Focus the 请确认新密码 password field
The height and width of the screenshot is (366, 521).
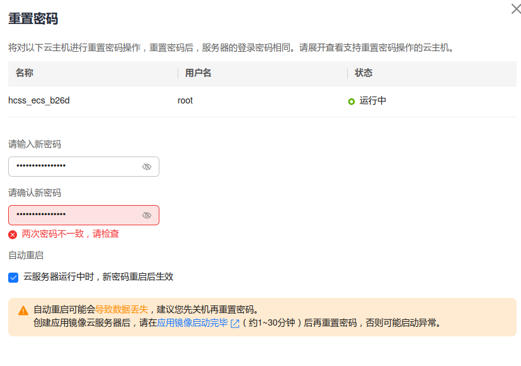coord(76,215)
